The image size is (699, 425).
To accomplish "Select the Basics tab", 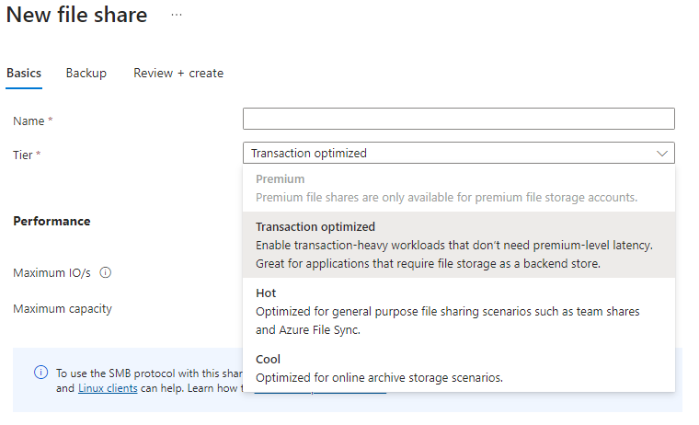I will click(24, 74).
